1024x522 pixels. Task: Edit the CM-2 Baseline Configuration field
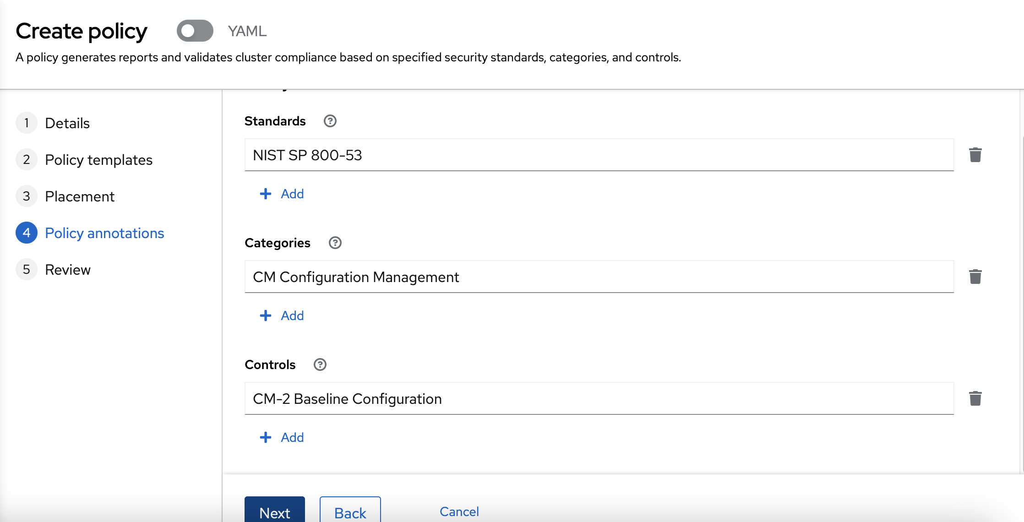(x=599, y=398)
